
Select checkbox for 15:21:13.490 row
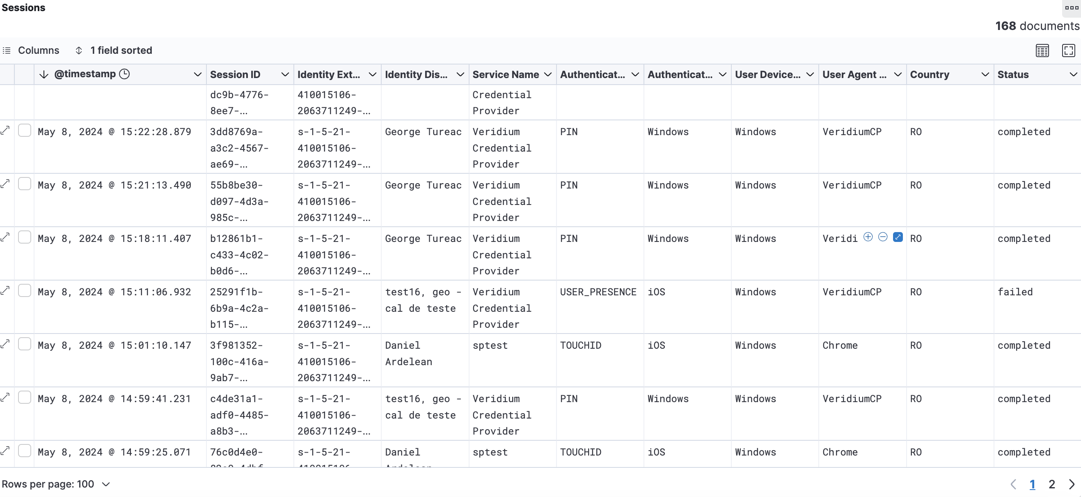(24, 184)
